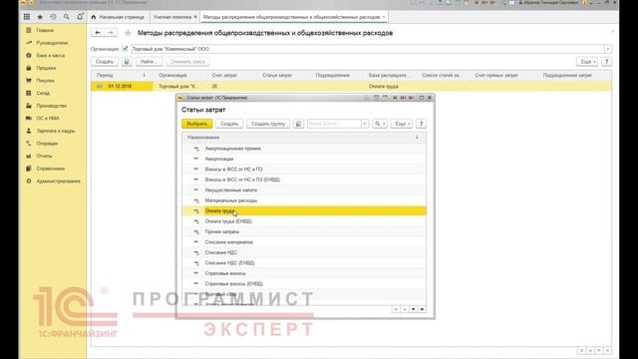Image resolution: width=638 pixels, height=359 pixels.
Task: Select row Материальные расходы
Action: point(304,200)
